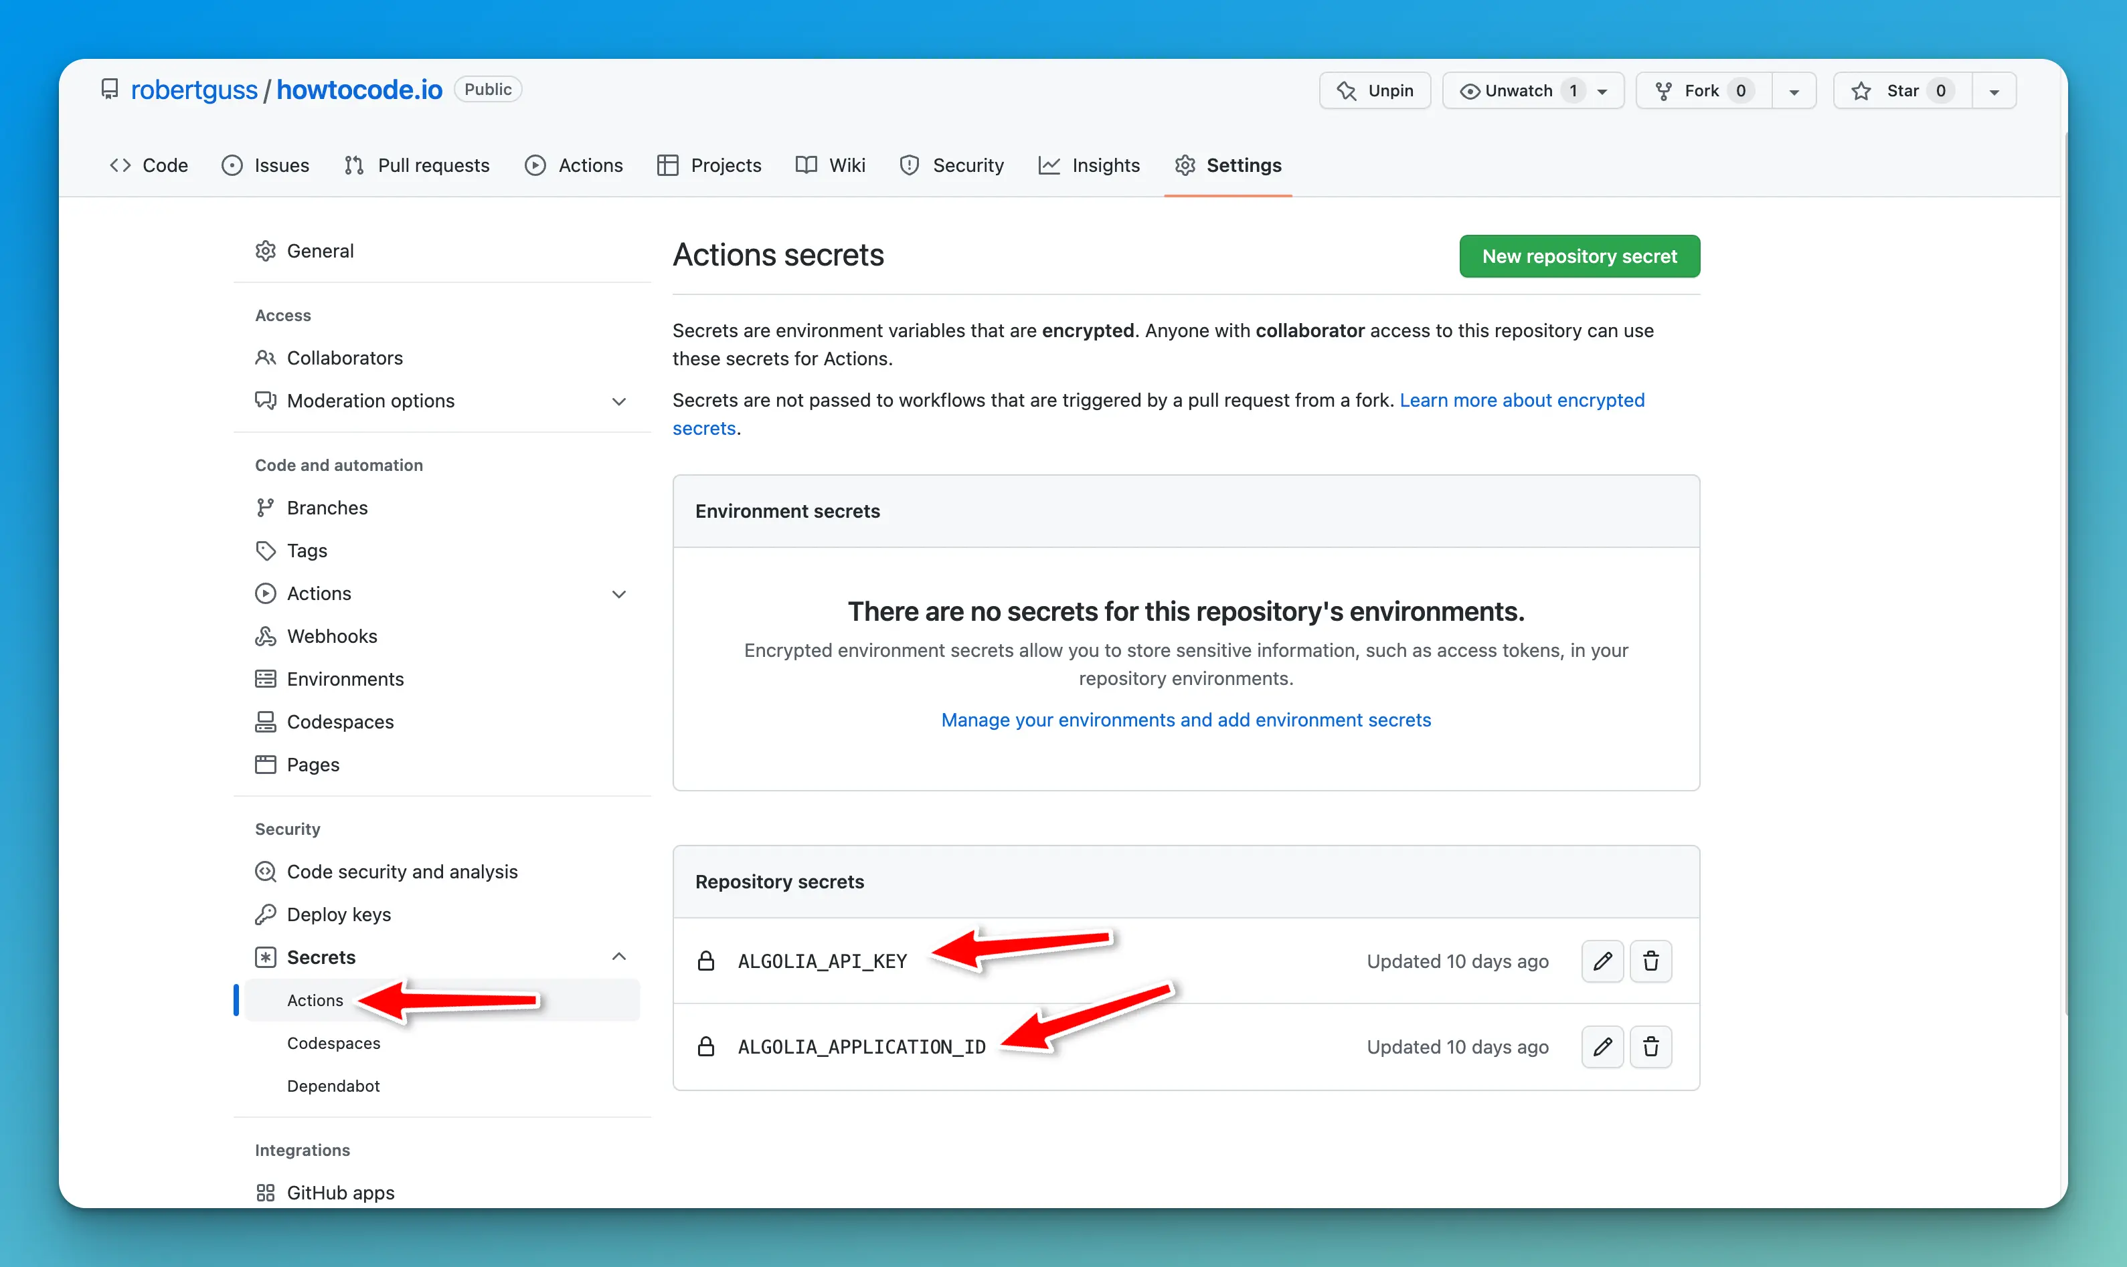The width and height of the screenshot is (2127, 1267).
Task: Open the Star lists dropdown arrow
Action: pyautogui.click(x=1994, y=90)
